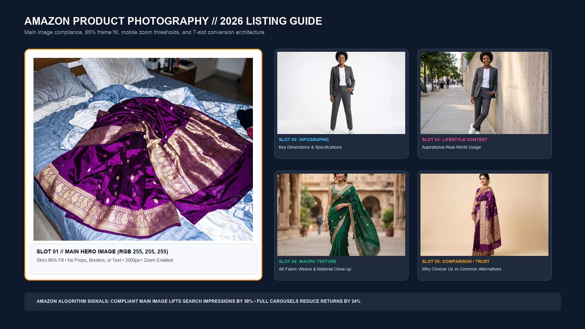Click '4K Fabric Weave & Material Close-up' text
585x329 pixels.
click(x=315, y=269)
